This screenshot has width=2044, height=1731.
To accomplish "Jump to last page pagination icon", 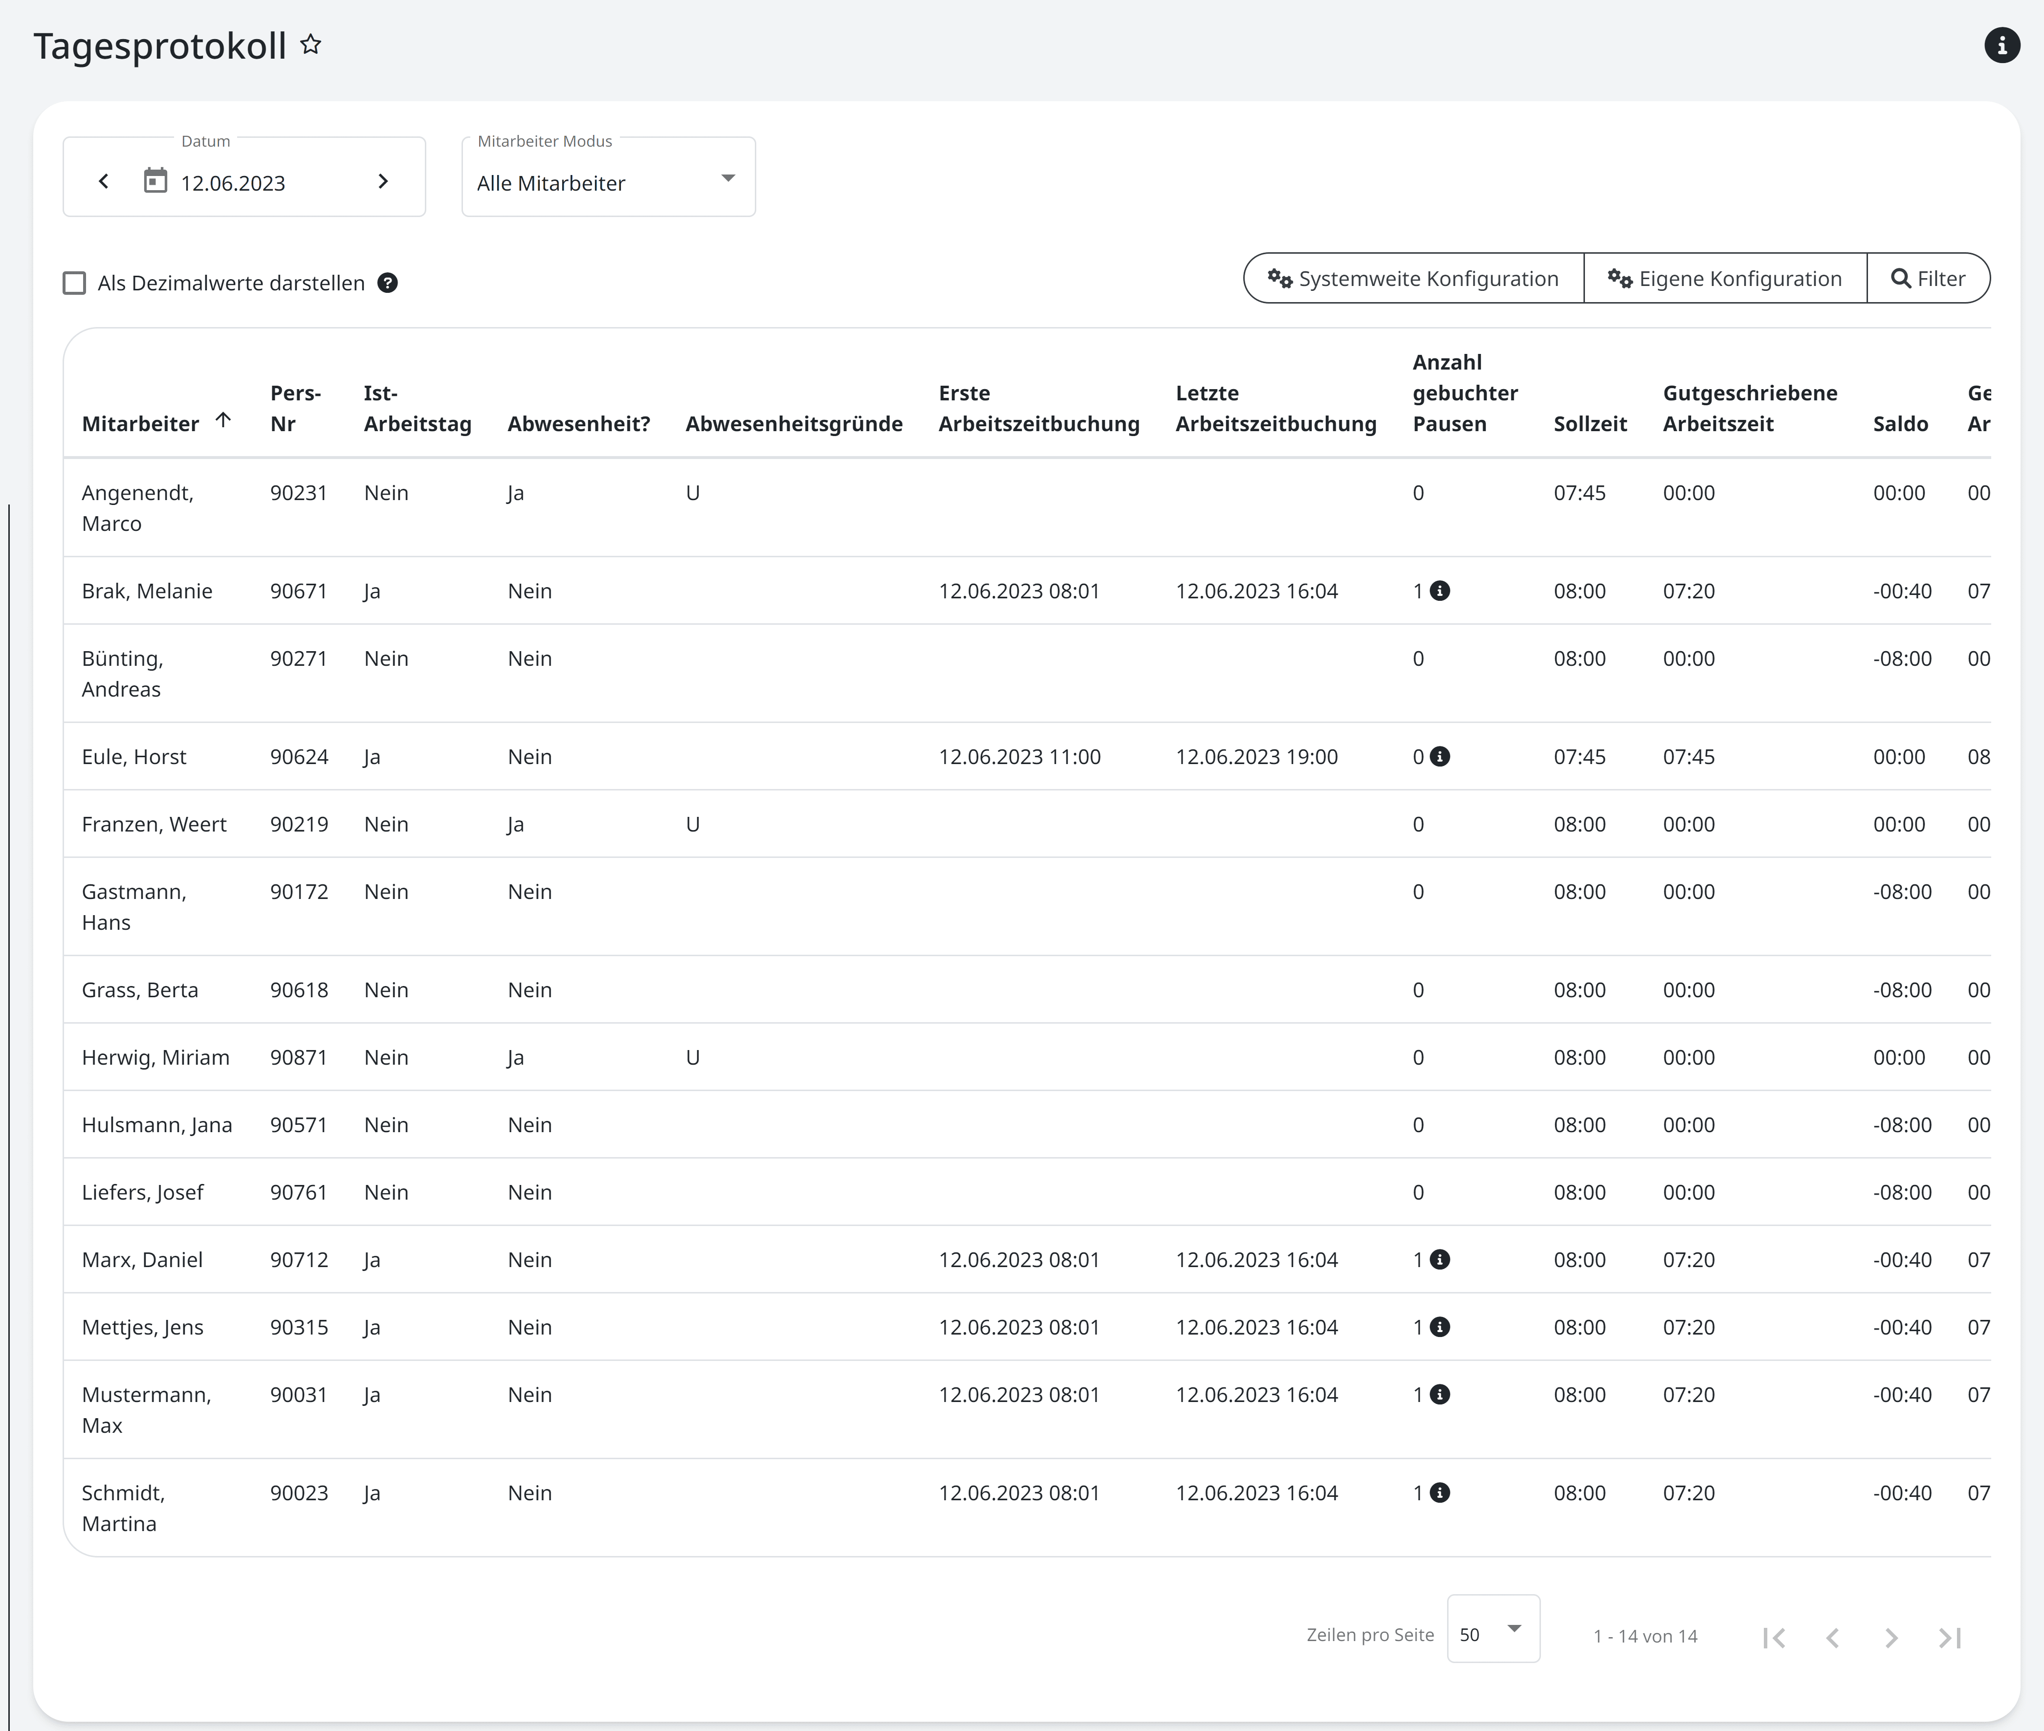I will click(x=1950, y=1637).
